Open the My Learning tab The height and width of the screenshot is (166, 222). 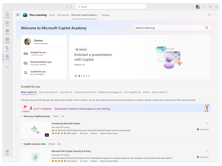coord(63,15)
